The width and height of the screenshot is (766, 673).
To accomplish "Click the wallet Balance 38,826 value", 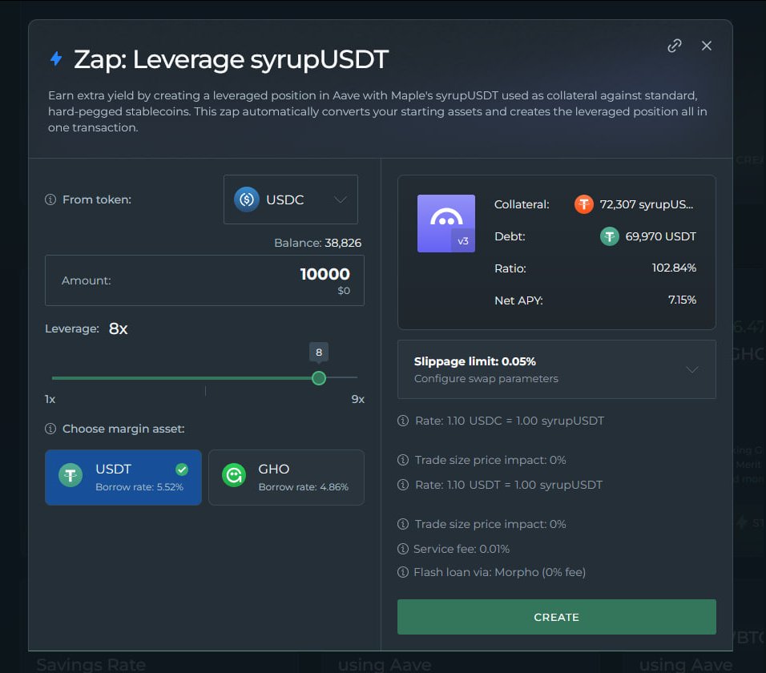I will tap(342, 243).
